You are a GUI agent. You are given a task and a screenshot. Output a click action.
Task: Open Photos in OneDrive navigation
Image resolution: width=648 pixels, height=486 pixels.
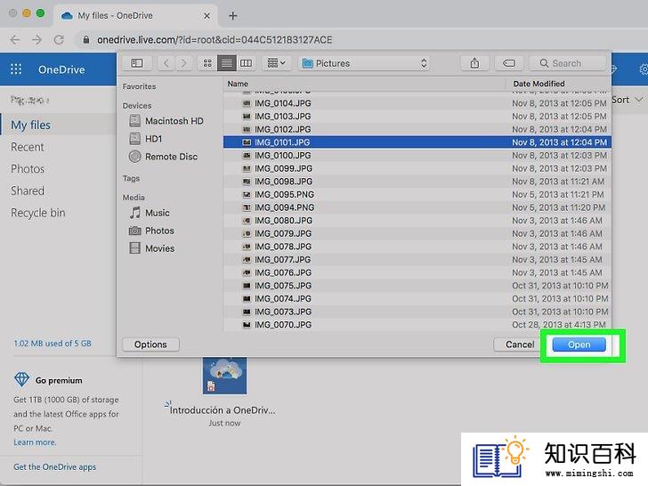28,169
